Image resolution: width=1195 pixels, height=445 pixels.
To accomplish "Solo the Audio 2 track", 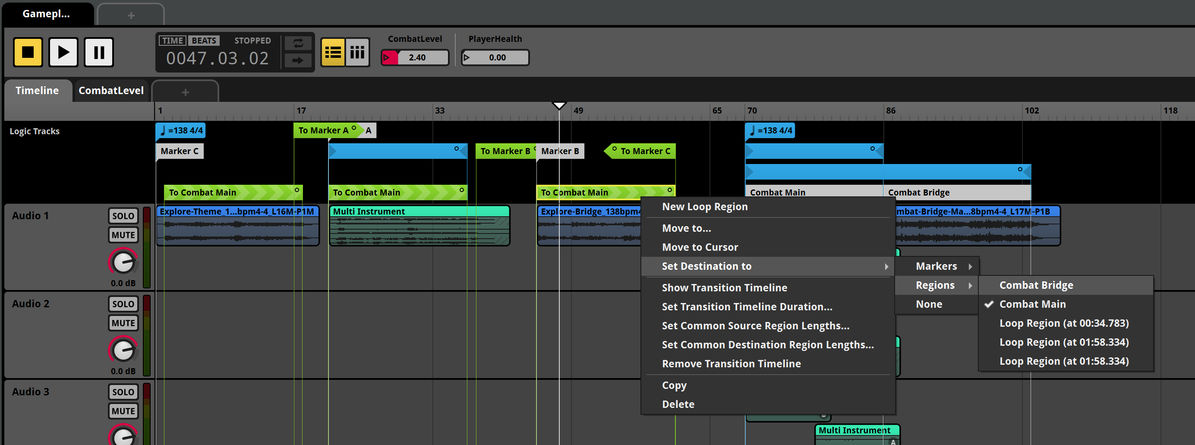I will (x=123, y=304).
